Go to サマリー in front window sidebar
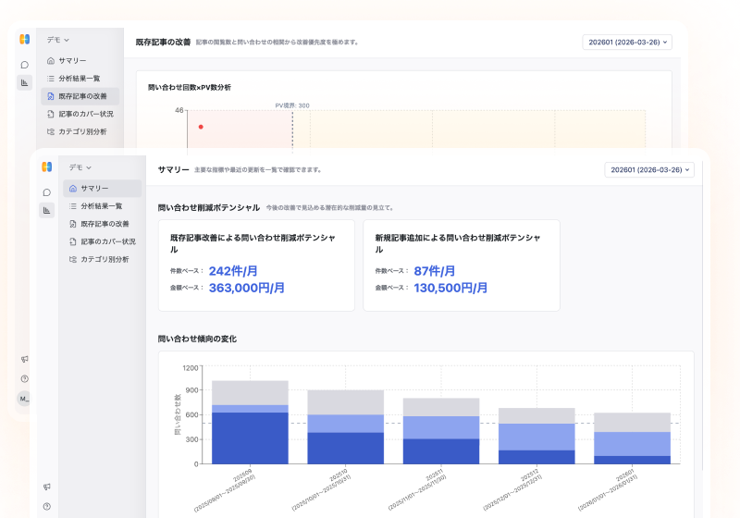The image size is (740, 518). tap(103, 188)
